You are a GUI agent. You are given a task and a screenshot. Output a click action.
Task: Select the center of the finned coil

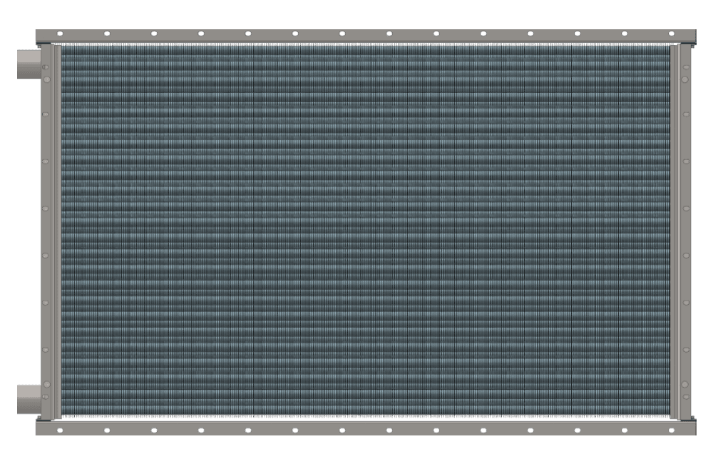pos(365,231)
